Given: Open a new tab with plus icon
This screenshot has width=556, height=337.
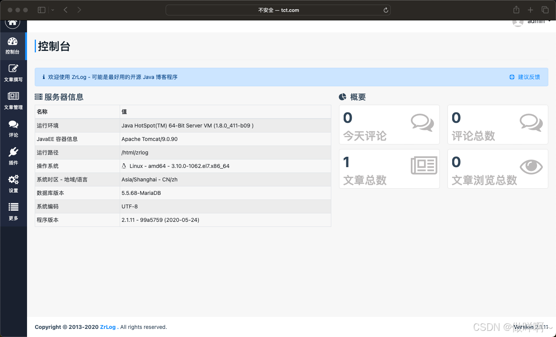Looking at the screenshot, I should point(531,10).
